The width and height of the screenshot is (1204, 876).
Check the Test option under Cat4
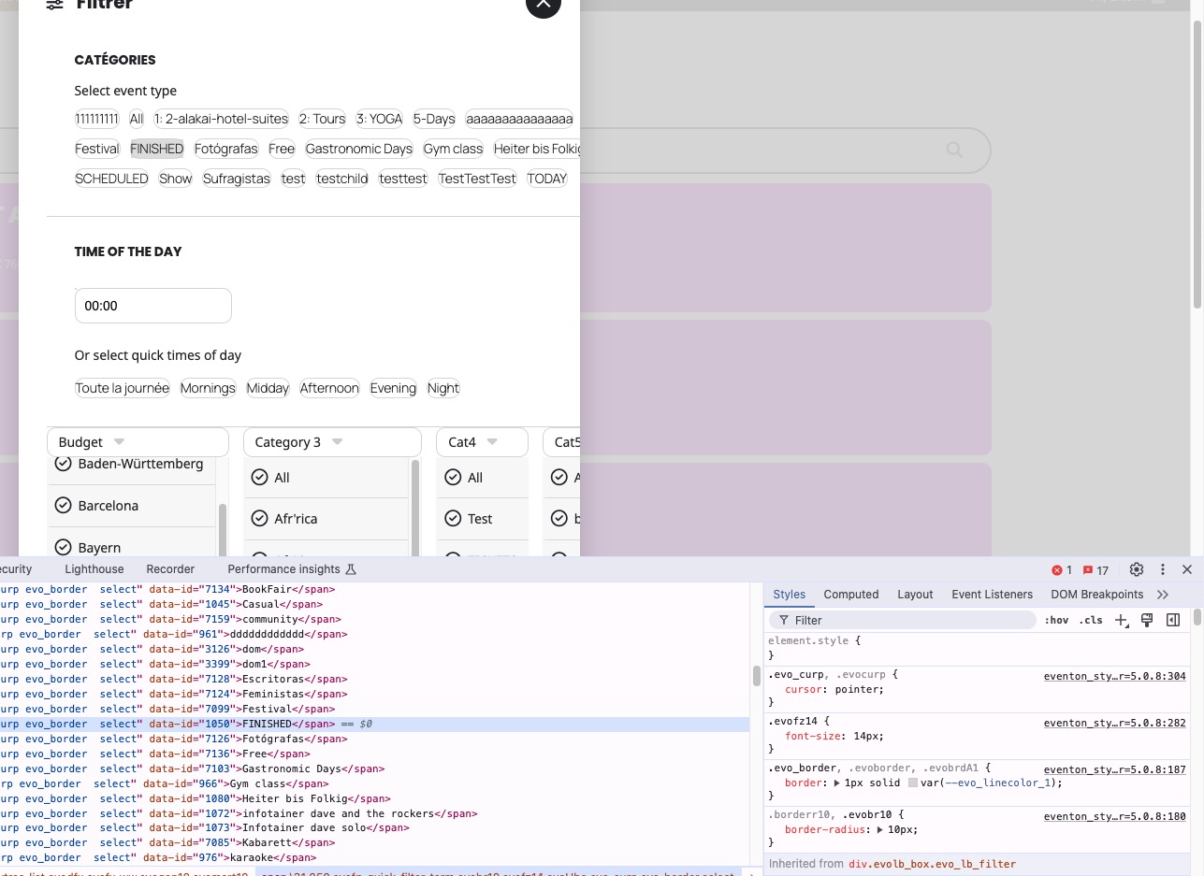pyautogui.click(x=453, y=519)
